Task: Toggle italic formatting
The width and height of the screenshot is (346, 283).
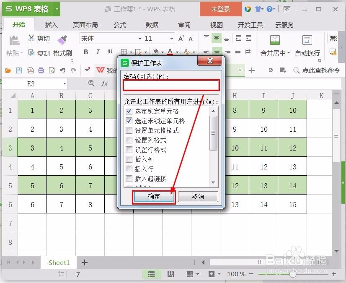Action: 98,52
